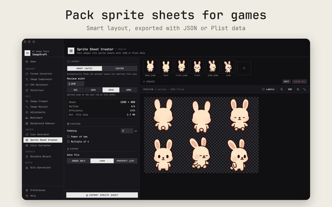Screen dimensions: 332x207
Task: Switch to Custom layout mode
Action: pyautogui.click(x=120, y=68)
